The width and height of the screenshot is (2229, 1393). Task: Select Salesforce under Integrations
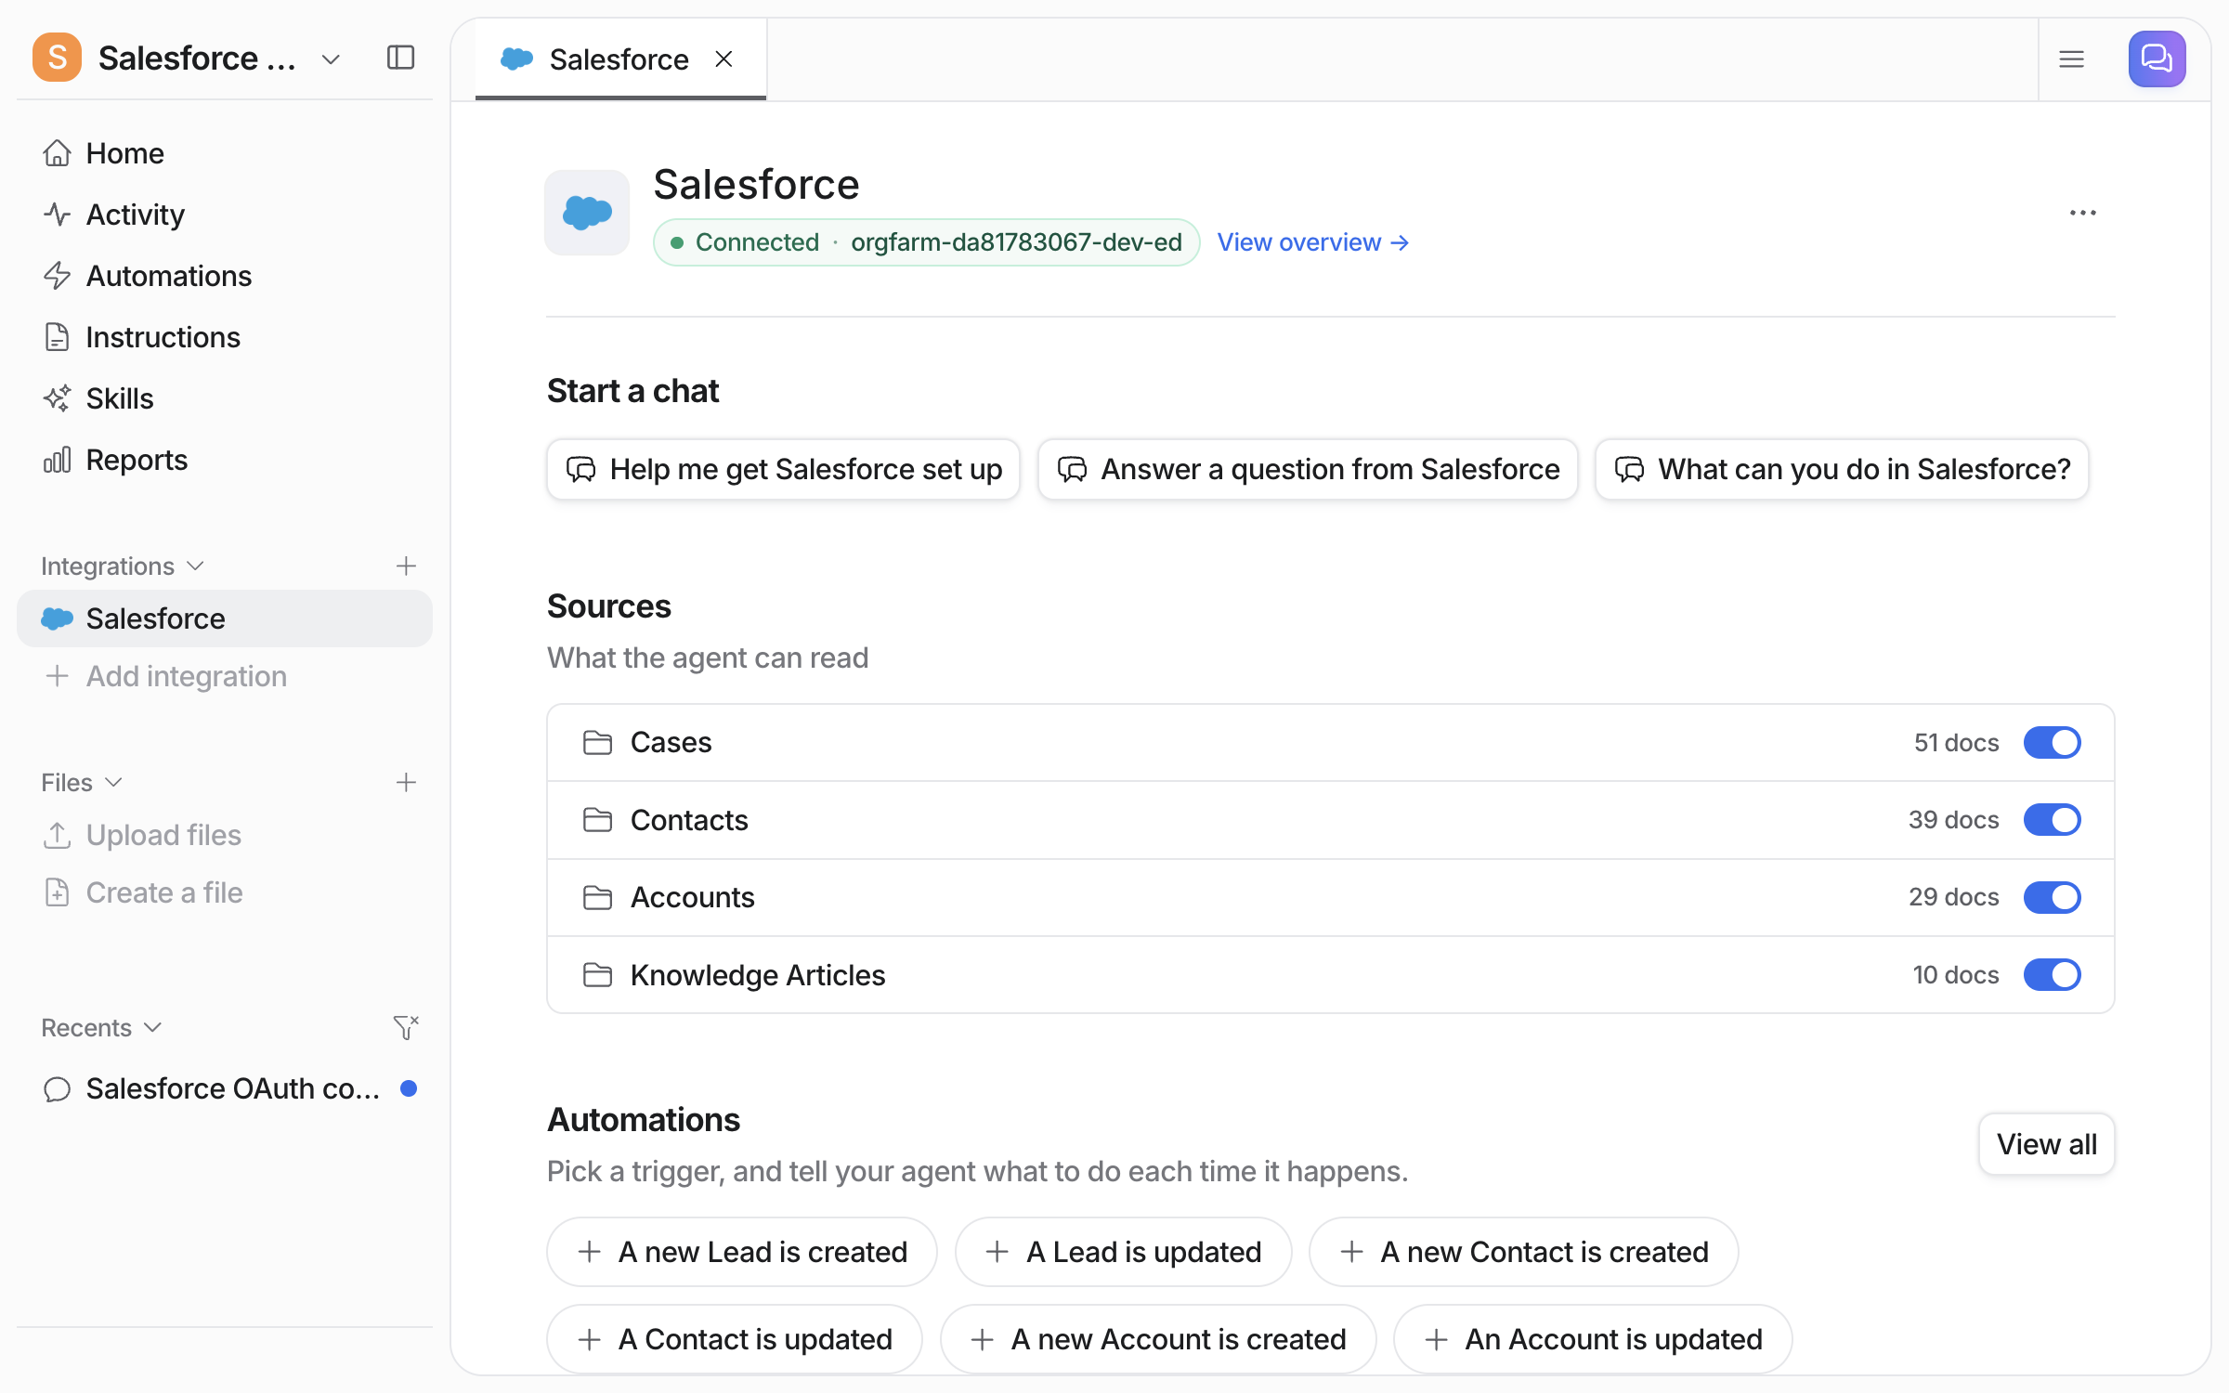(225, 618)
